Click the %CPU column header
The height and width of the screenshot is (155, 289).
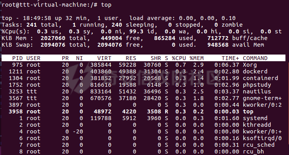tap(179, 58)
